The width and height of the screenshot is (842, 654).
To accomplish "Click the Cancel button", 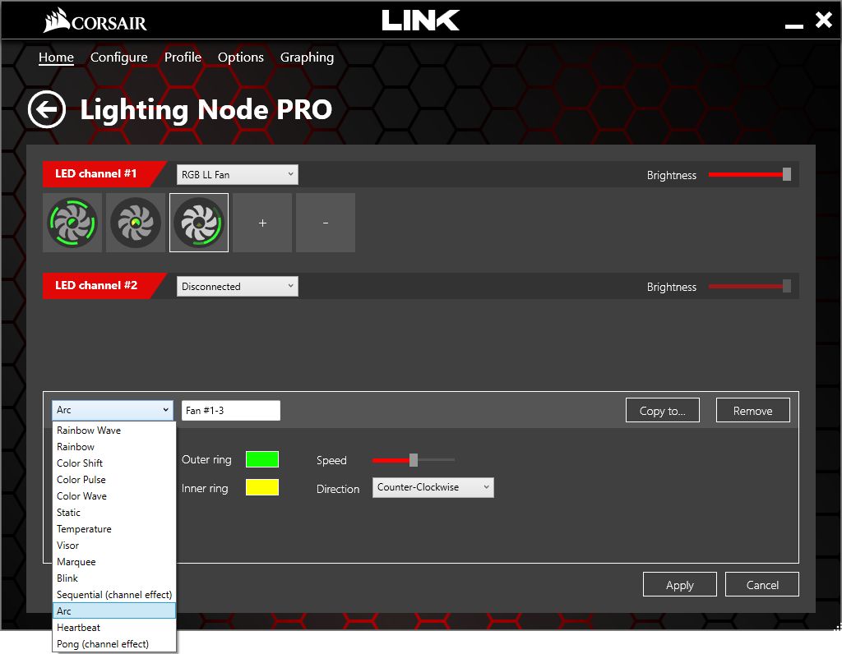I will 762,585.
